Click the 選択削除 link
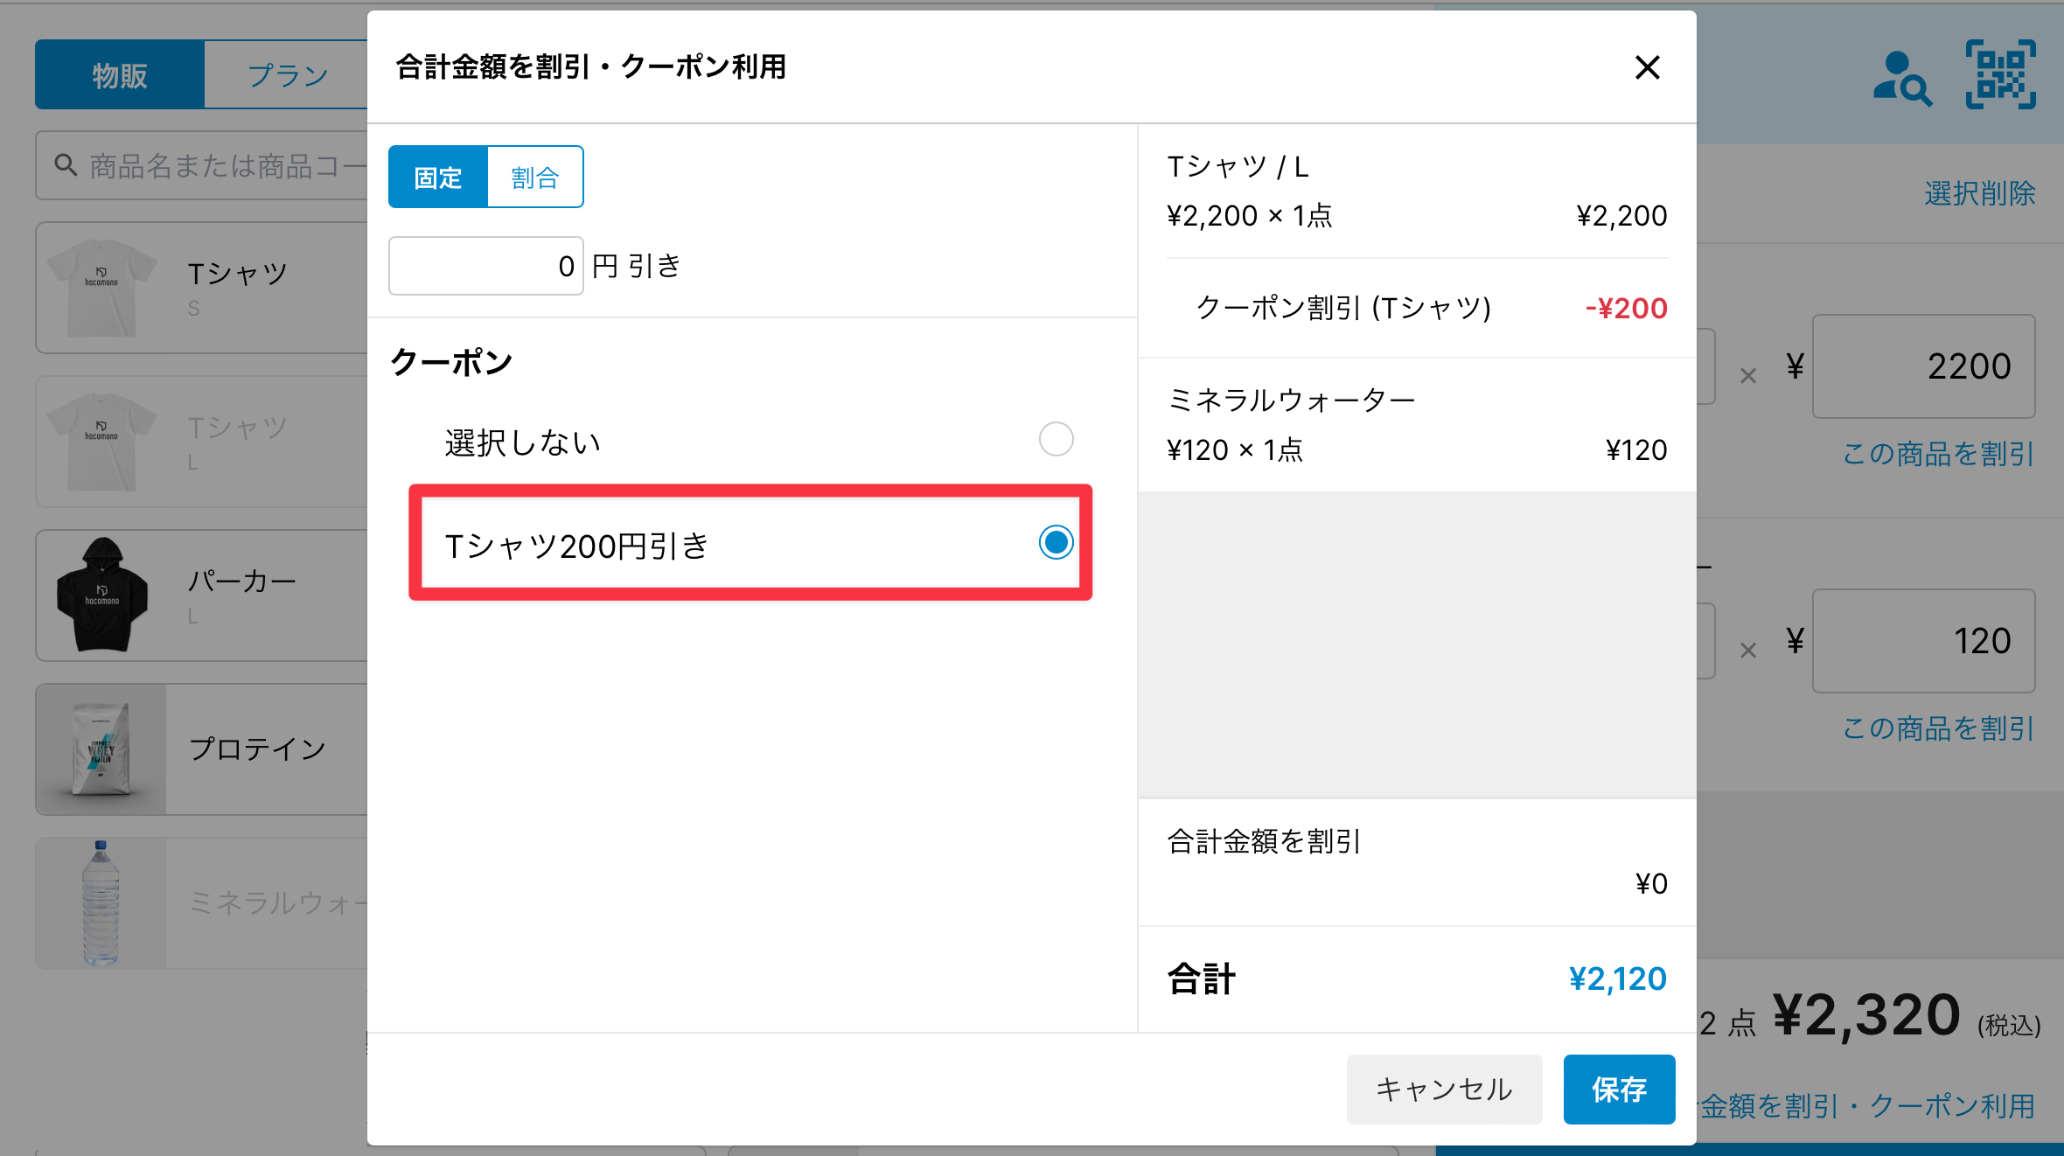This screenshot has height=1156, width=2064. click(1979, 193)
